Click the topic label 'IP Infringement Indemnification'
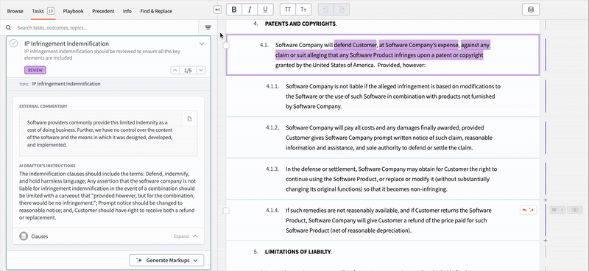Image resolution: width=589 pixels, height=271 pixels. 66,84
